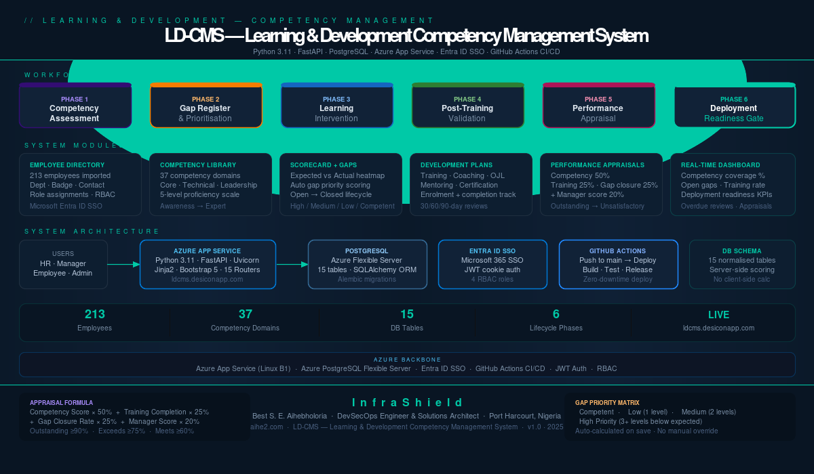Select the "Alembic migrations" footnote
Screen dimensions: 814x474
coord(368,279)
